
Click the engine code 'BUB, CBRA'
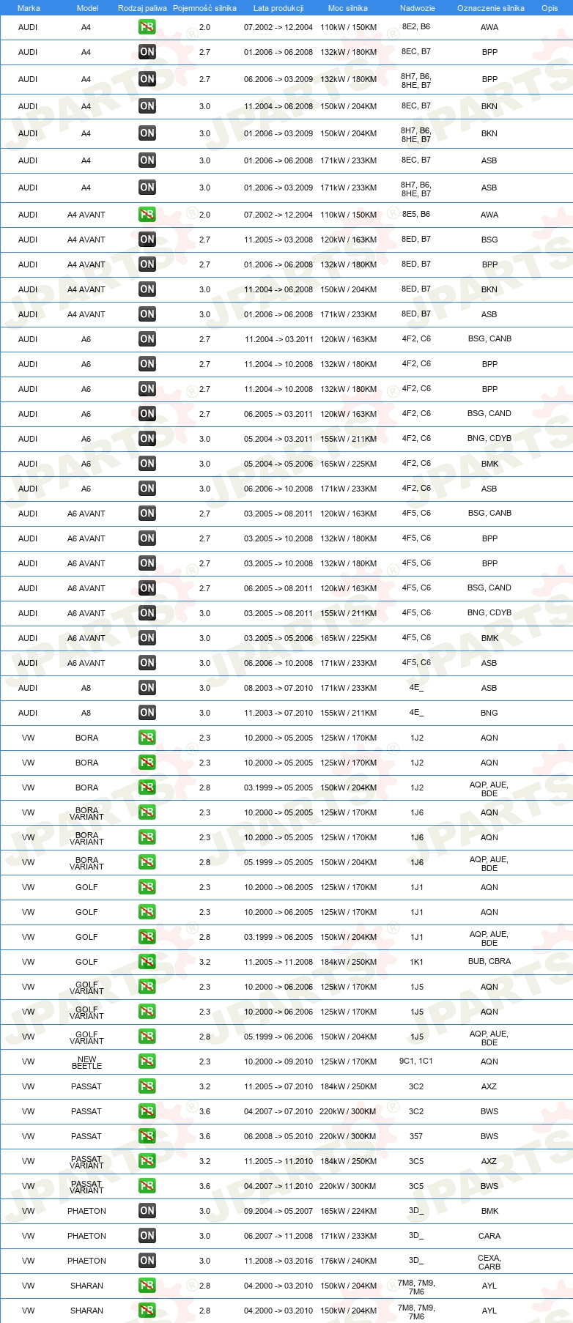(x=489, y=961)
